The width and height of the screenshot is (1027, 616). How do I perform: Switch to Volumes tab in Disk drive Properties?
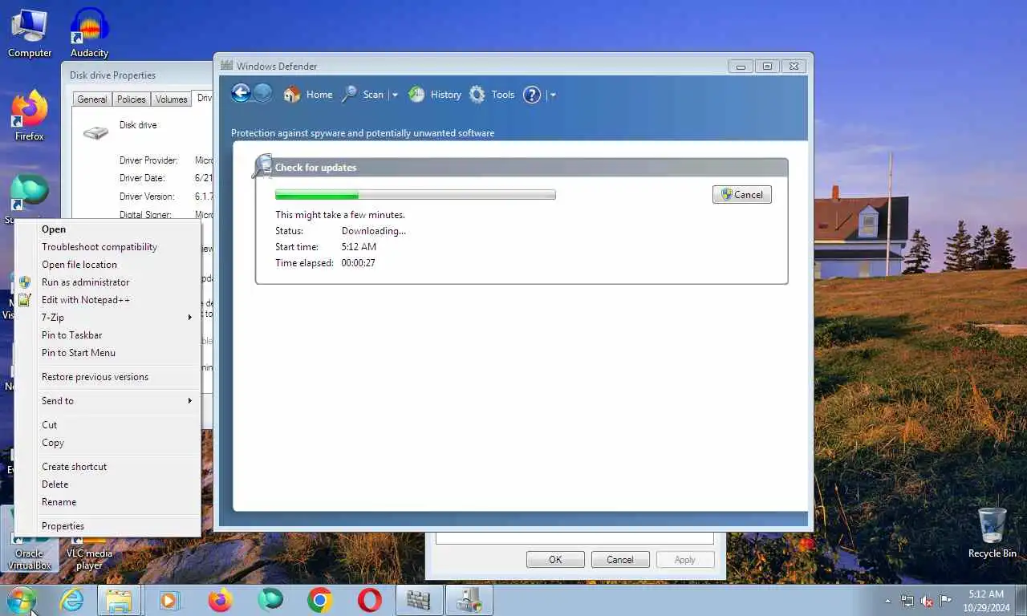(x=171, y=99)
